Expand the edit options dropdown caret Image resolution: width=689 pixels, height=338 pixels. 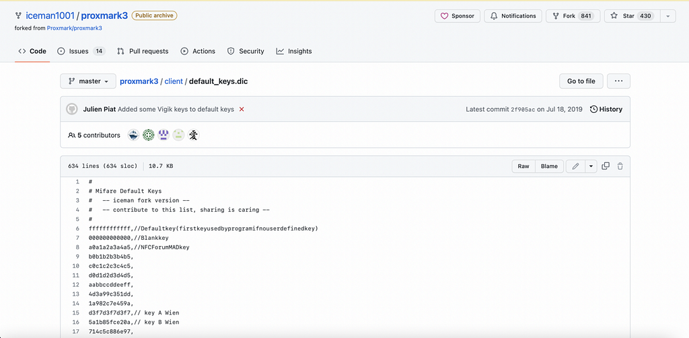(591, 167)
